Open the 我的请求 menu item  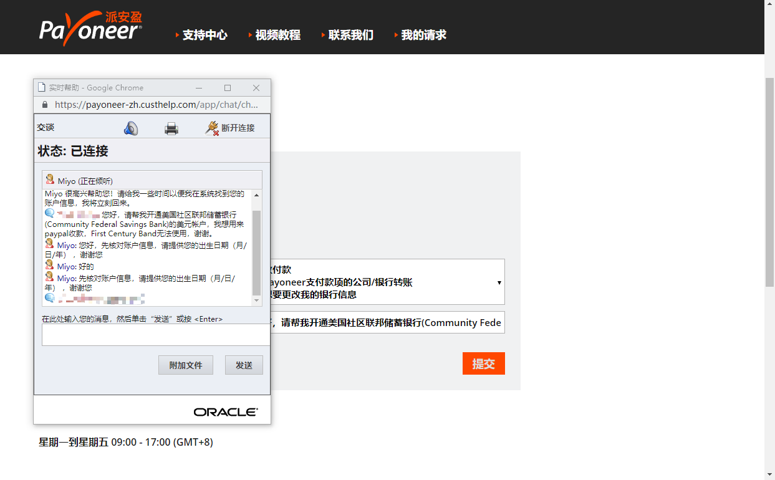click(424, 35)
